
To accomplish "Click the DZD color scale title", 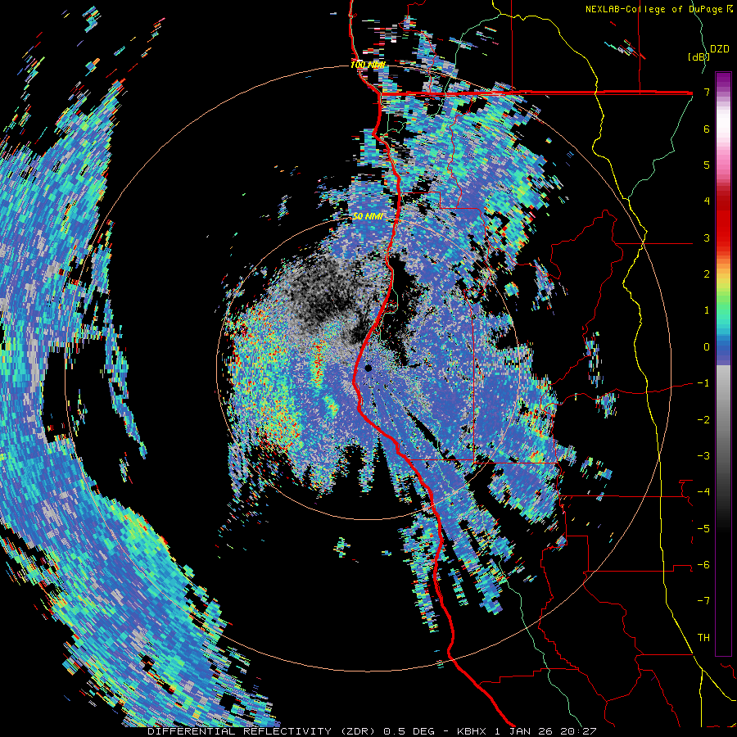I will [719, 49].
